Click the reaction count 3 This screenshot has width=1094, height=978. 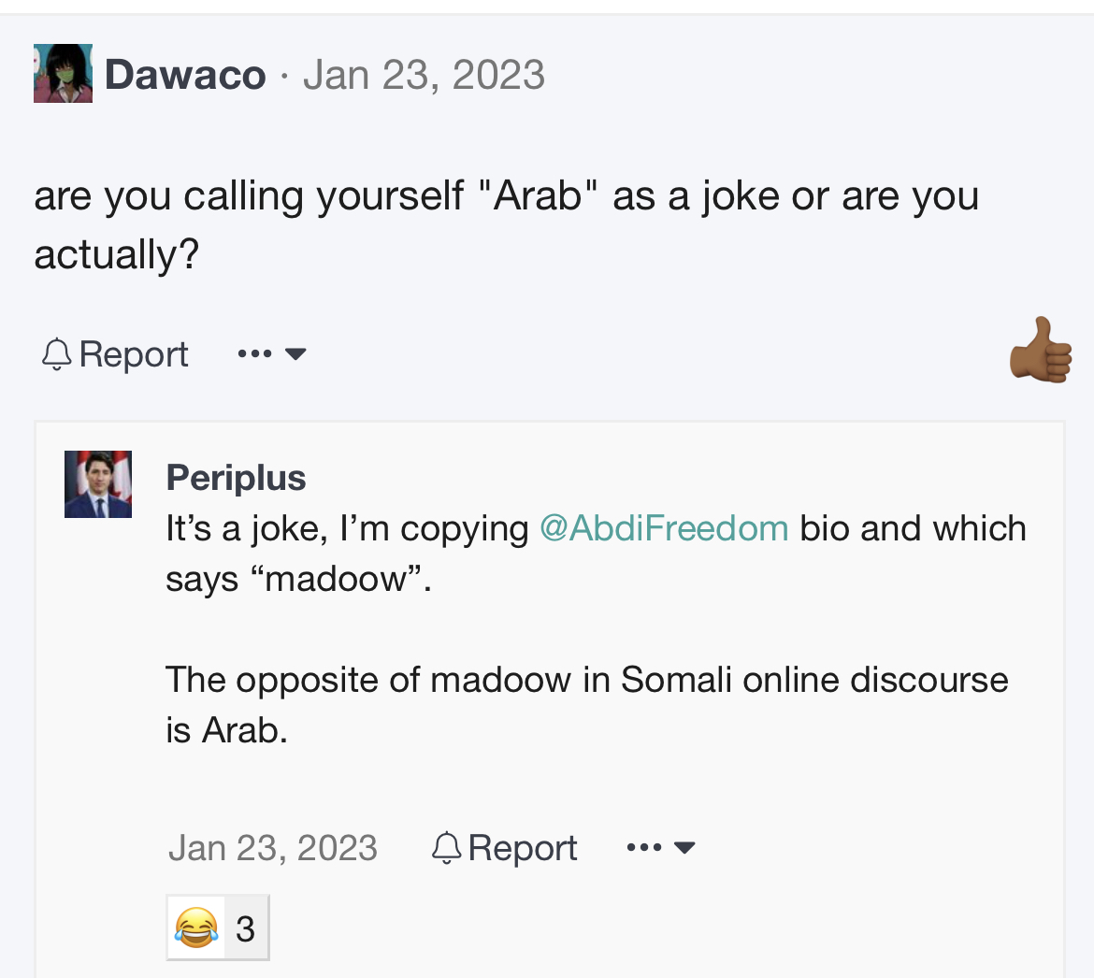pos(245,929)
